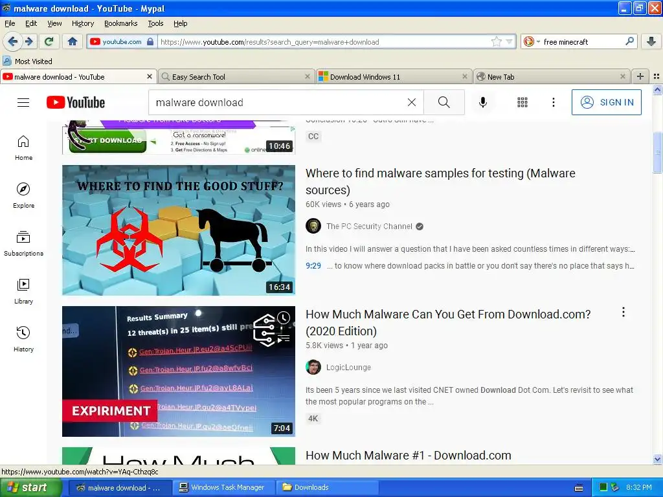The width and height of the screenshot is (663, 497).
Task: Start voice search with microphone icon
Action: coord(483,102)
